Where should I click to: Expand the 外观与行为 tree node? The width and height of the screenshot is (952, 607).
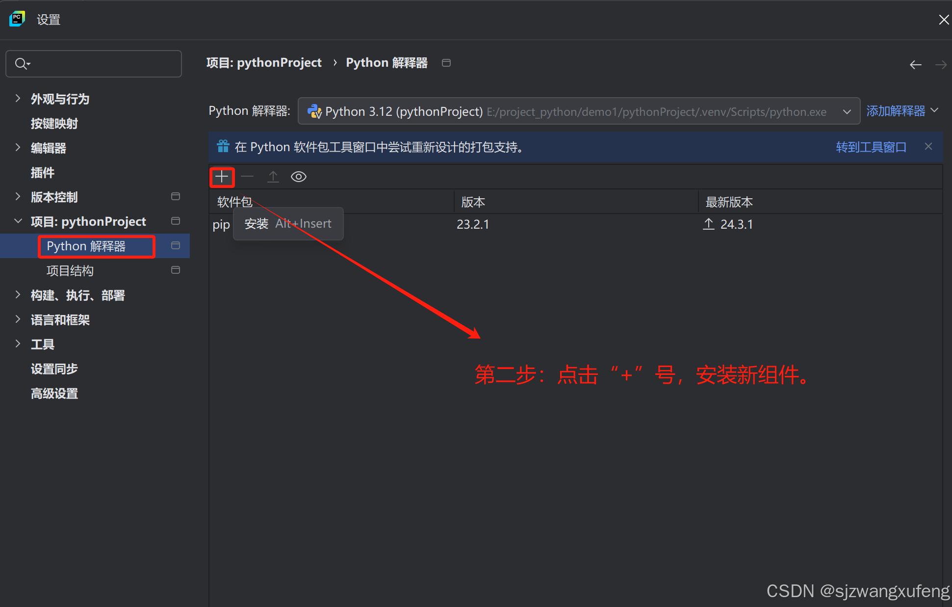click(x=18, y=98)
